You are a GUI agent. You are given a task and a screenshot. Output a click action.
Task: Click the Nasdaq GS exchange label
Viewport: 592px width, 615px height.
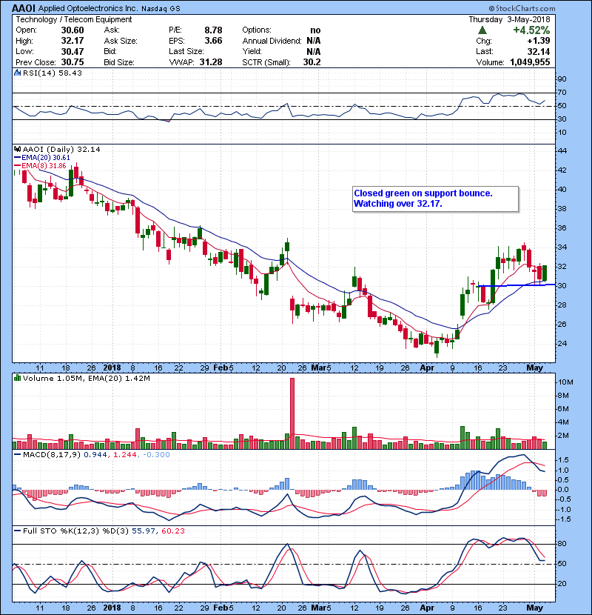click(161, 9)
